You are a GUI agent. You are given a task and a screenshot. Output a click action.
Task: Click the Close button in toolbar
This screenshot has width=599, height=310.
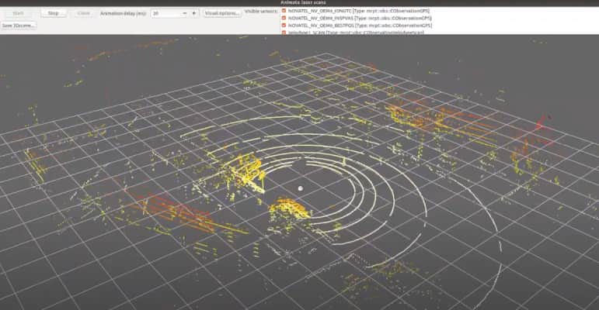click(84, 13)
